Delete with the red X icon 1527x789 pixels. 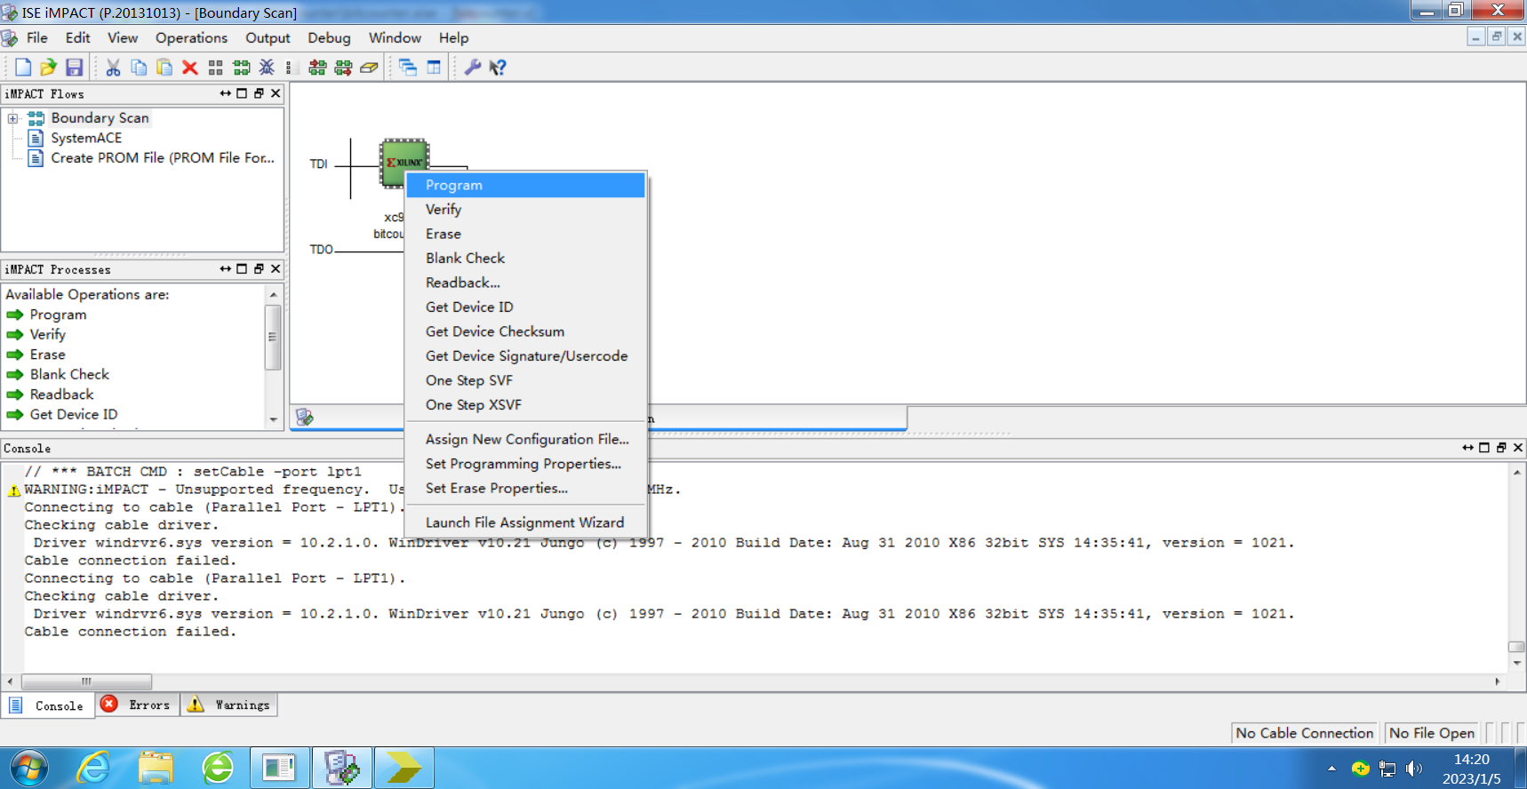[189, 68]
